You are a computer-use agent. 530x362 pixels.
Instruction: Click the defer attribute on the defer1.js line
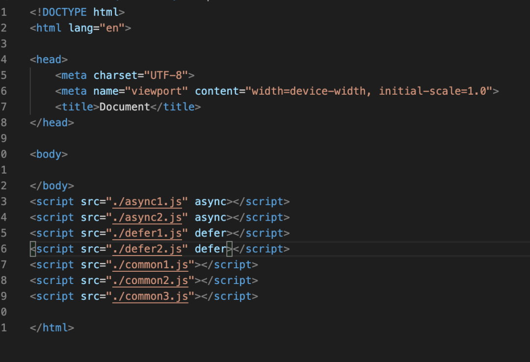(211, 233)
